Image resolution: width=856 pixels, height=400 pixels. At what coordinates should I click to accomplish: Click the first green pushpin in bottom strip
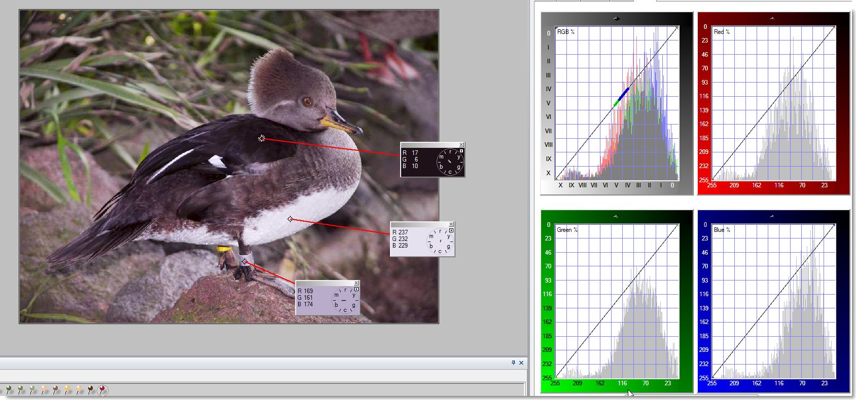[8, 389]
